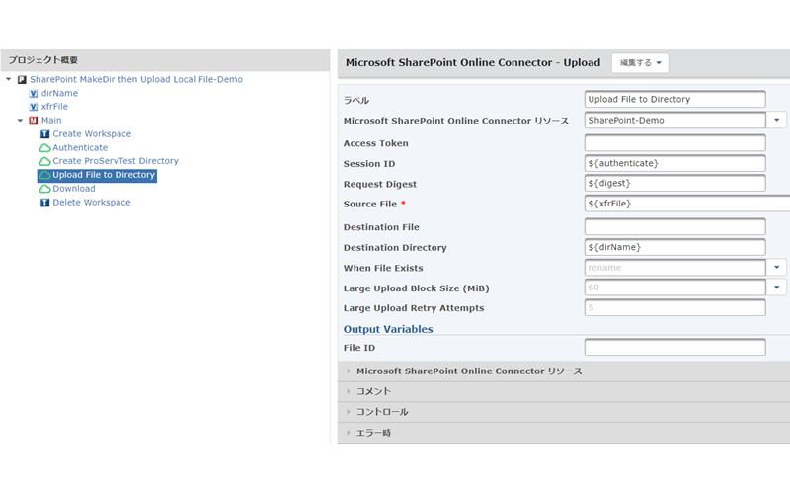This screenshot has width=790, height=494.
Task: Click the Session ID input field
Action: click(x=674, y=163)
